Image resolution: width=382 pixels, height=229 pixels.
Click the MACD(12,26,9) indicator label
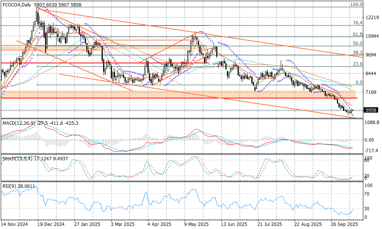(18, 123)
